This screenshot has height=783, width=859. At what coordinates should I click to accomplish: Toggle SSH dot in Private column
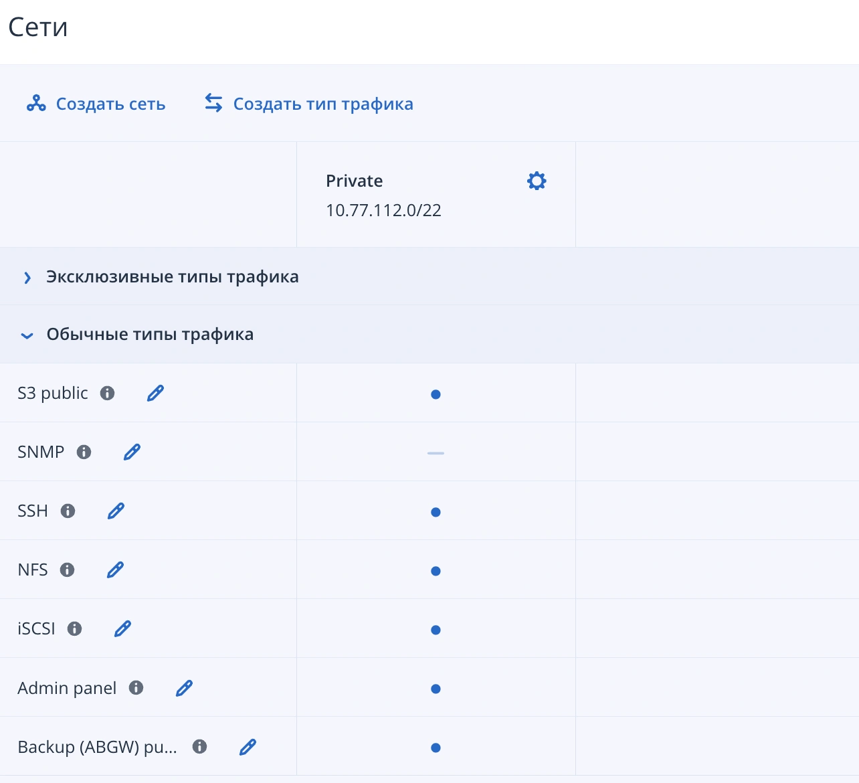point(436,513)
